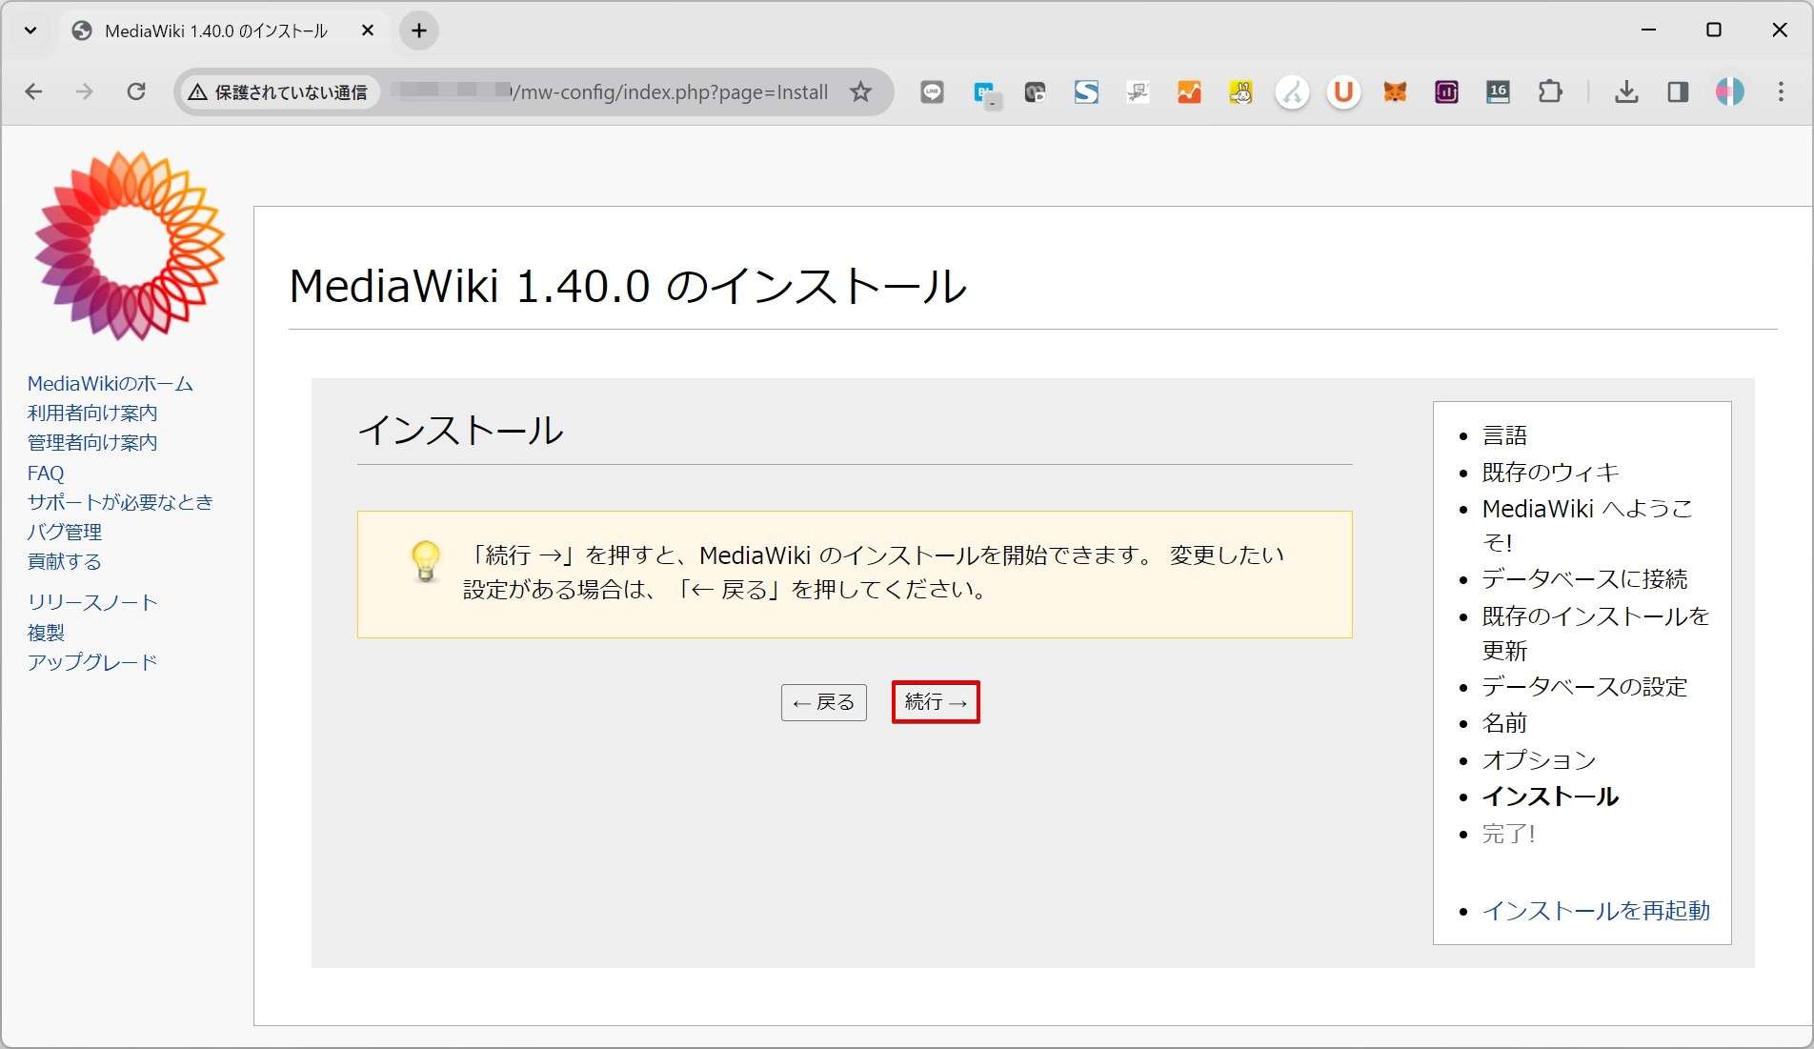The width and height of the screenshot is (1814, 1049).
Task: Open the FAQ sidebar link
Action: [46, 473]
